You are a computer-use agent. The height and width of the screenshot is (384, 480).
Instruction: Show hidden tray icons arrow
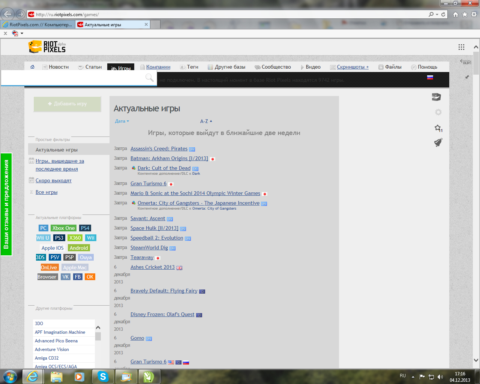coord(413,377)
